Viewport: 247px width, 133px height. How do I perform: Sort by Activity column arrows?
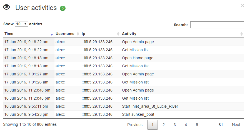click(x=241, y=34)
